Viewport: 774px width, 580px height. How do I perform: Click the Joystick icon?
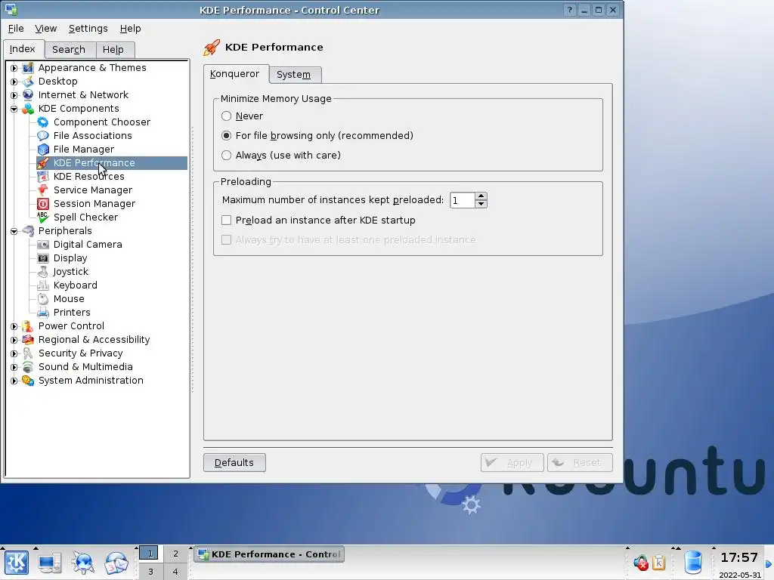[43, 272]
